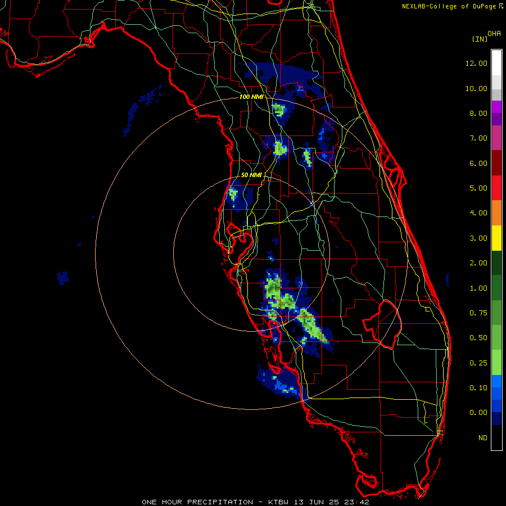Click the 1.00 legend value
This screenshot has width=506, height=506.
pyautogui.click(x=478, y=288)
